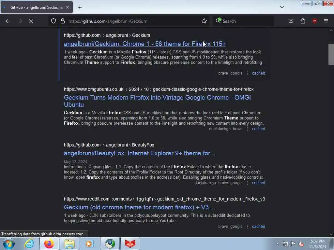Screen dimensions: 334x250
Task: Switch to Firefox on the taskbar
Action: click(49, 243)
